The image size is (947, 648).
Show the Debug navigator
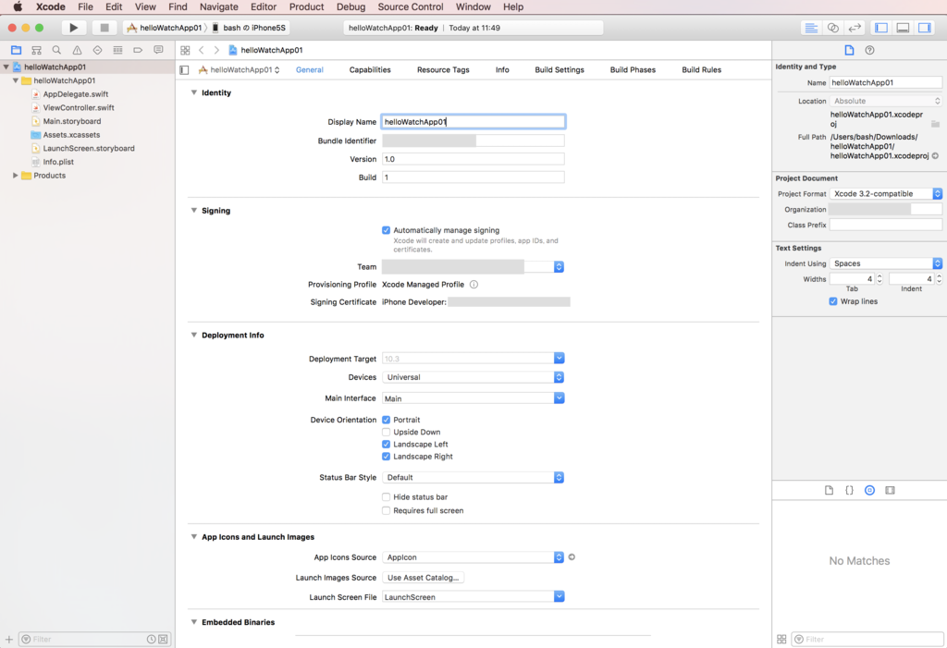tap(117, 50)
